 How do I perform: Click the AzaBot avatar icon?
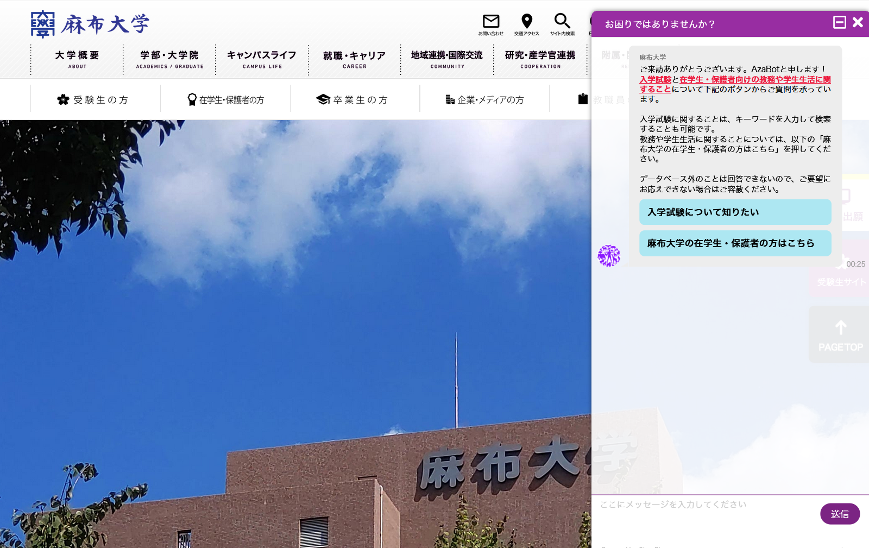pos(609,256)
